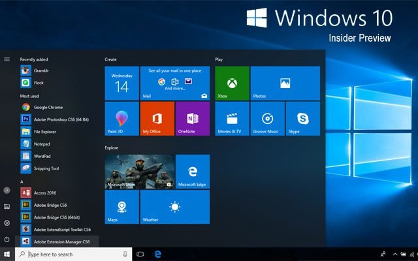Open the Mail tile

pos(175,84)
